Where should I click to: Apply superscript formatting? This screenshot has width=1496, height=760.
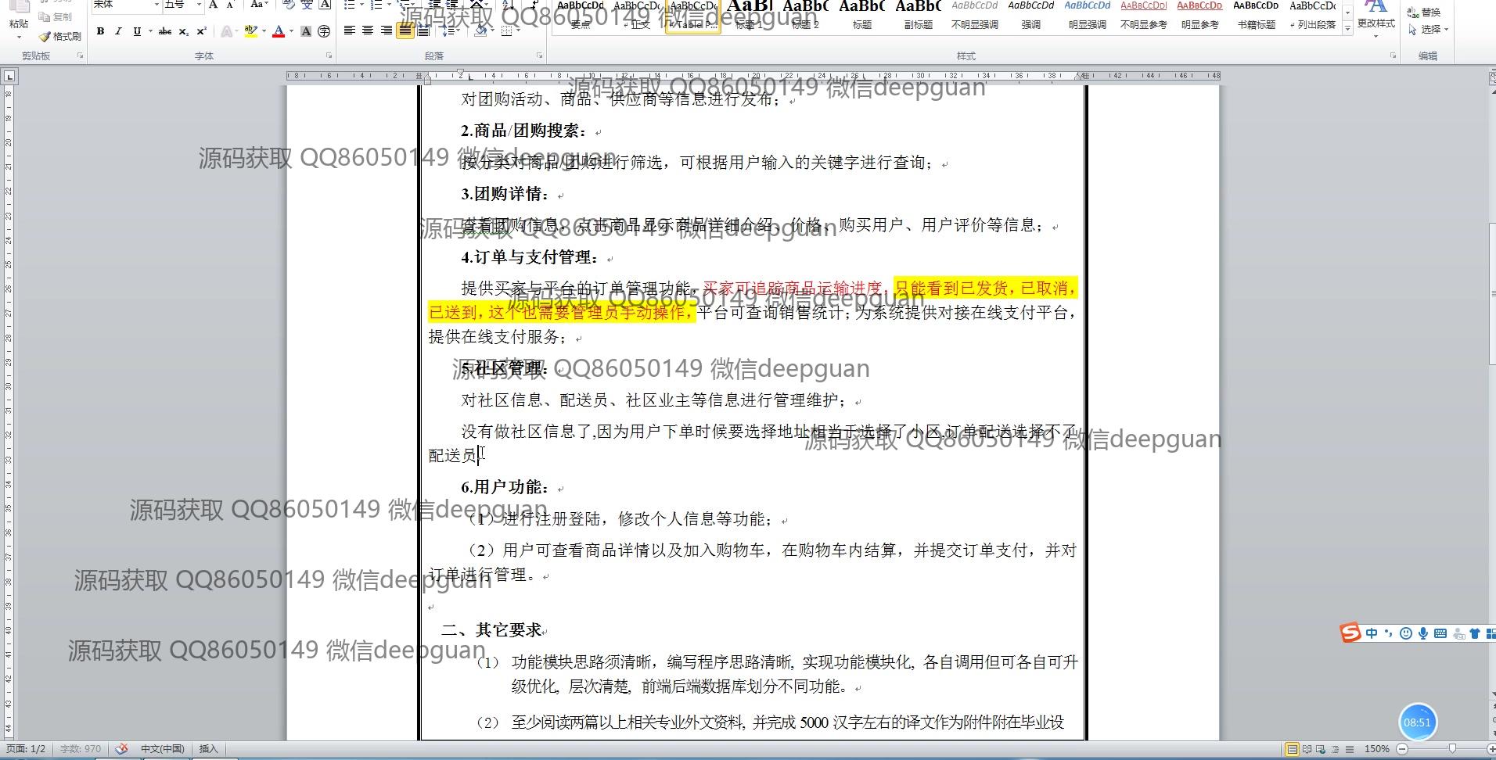click(x=201, y=31)
